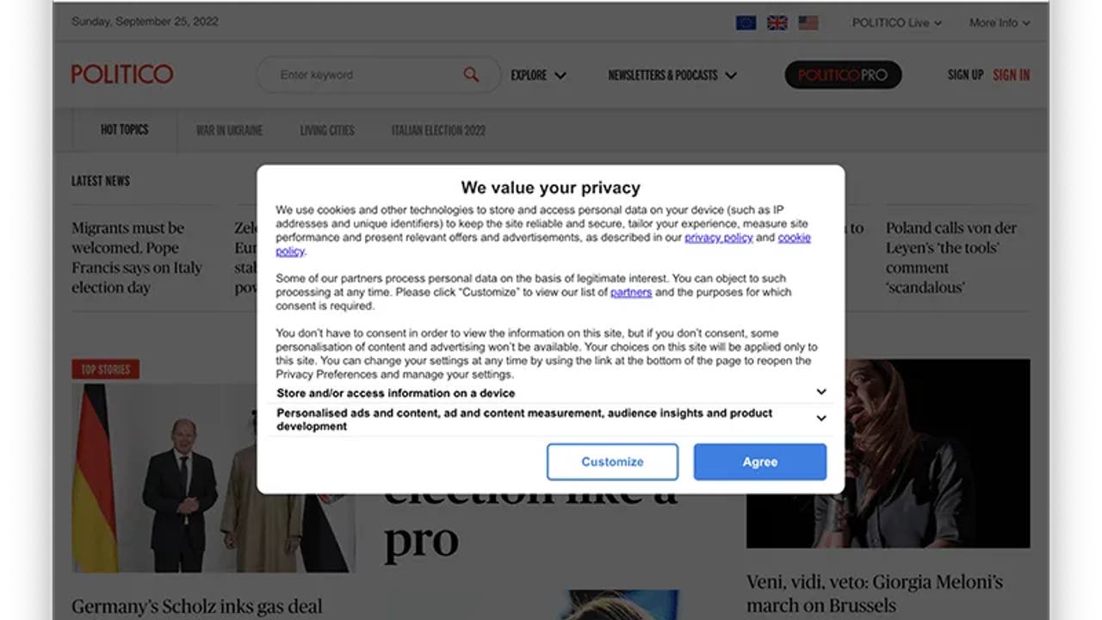
Task: Open the POLITICO Live dropdown
Action: (896, 23)
